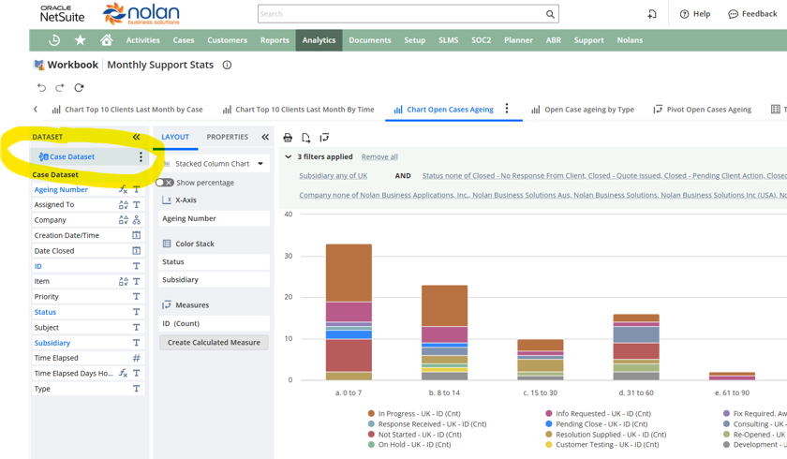
Task: Click the home icon in the navigation bar
Action: click(x=107, y=39)
